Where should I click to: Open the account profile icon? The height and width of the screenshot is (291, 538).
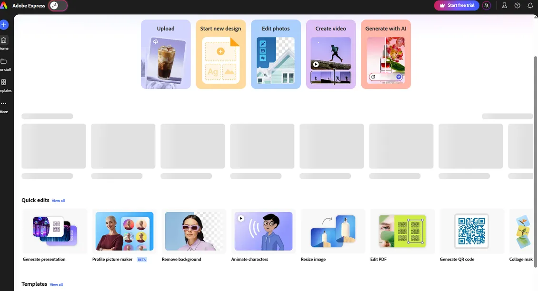[487, 6]
